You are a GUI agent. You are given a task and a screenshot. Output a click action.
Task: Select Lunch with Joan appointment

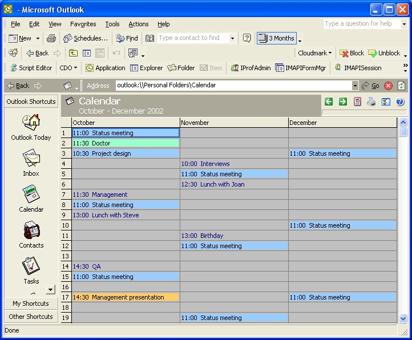pos(234,184)
